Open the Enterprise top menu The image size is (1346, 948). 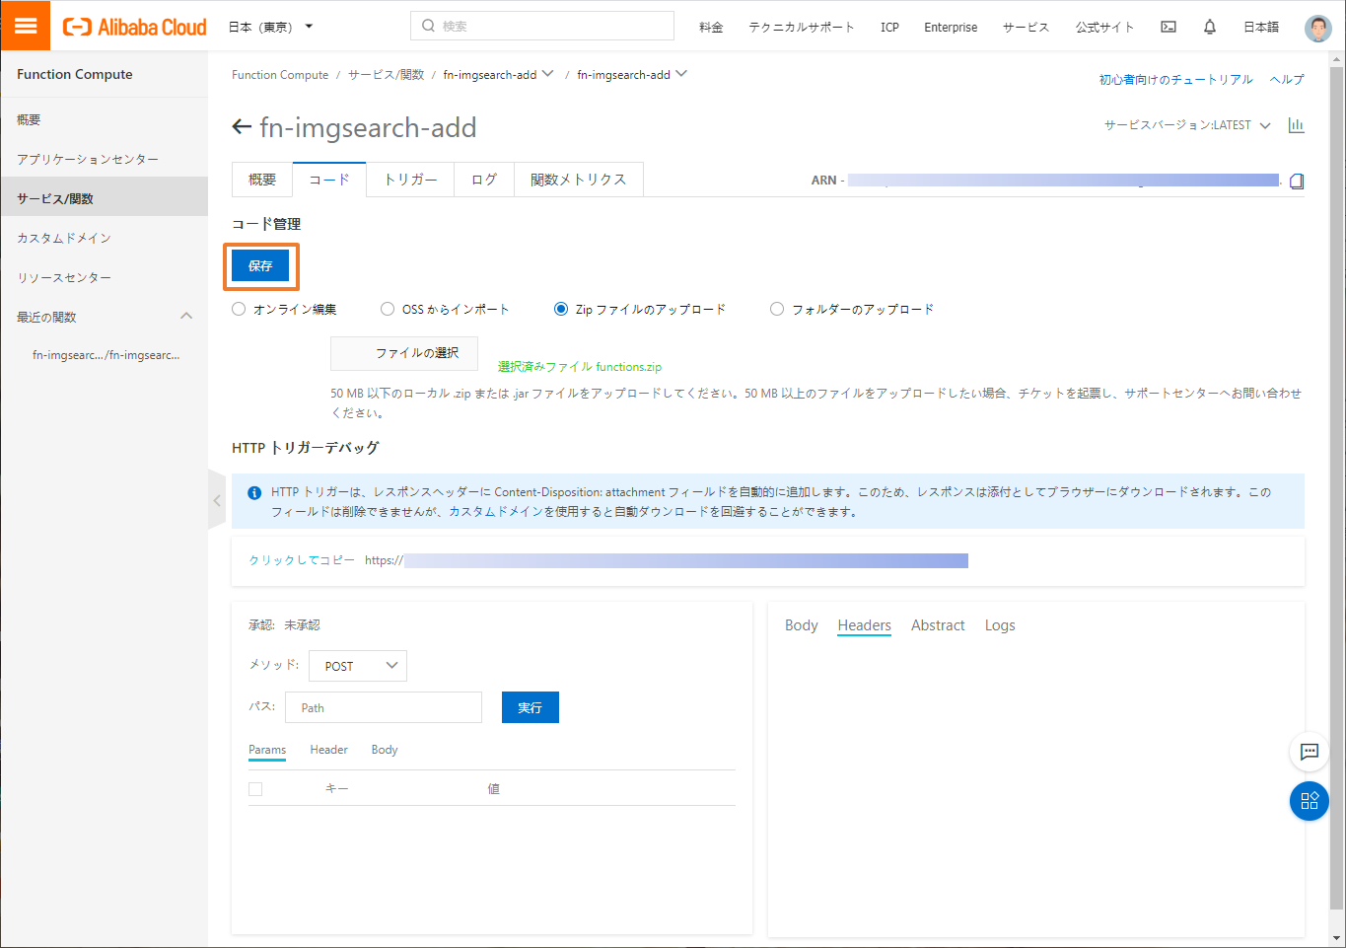coord(951,28)
